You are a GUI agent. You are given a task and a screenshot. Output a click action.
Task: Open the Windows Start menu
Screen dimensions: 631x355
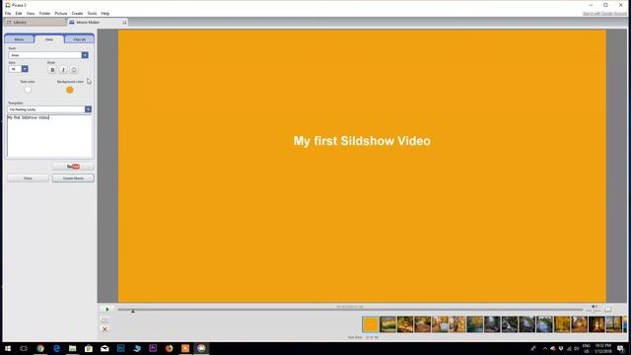pyautogui.click(x=8, y=348)
